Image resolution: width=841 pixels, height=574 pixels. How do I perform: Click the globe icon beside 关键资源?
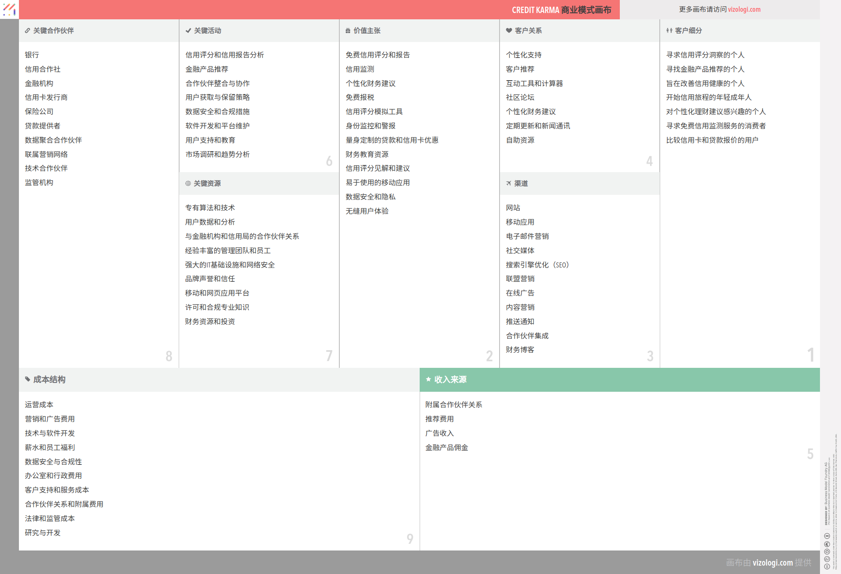click(188, 183)
